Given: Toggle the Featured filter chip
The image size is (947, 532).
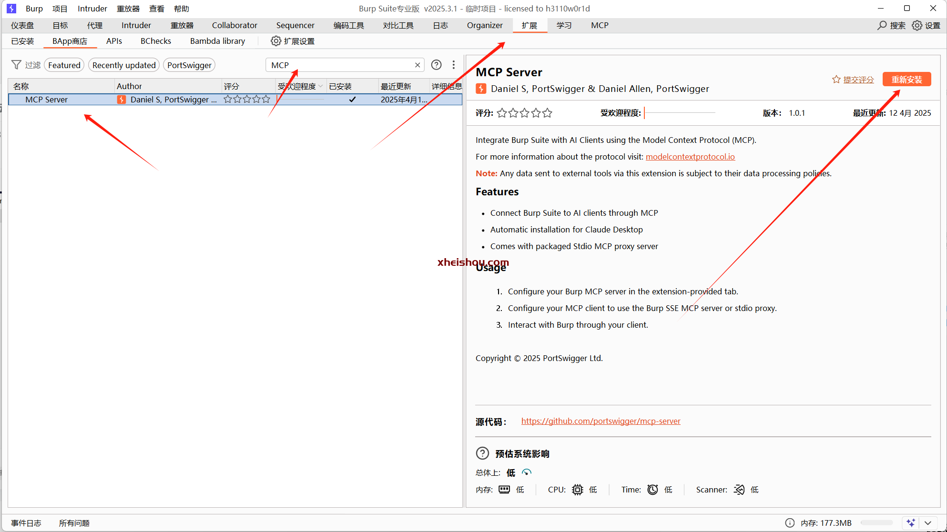Looking at the screenshot, I should [x=64, y=65].
